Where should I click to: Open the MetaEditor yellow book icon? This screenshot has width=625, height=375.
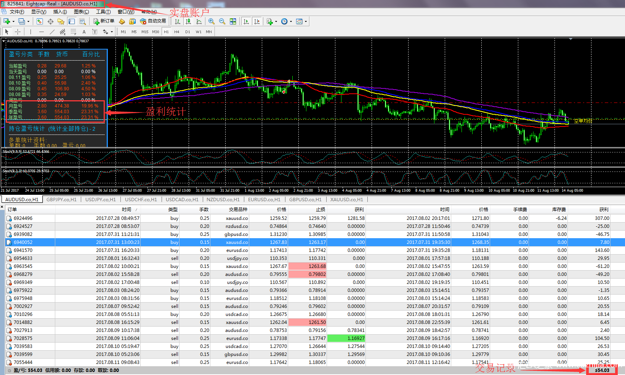pyautogui.click(x=122, y=21)
